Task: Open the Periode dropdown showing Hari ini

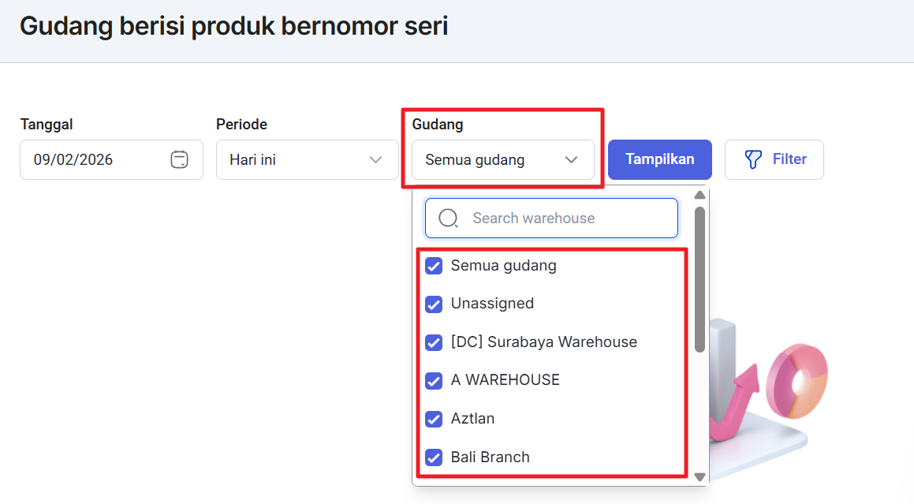Action: (307, 159)
